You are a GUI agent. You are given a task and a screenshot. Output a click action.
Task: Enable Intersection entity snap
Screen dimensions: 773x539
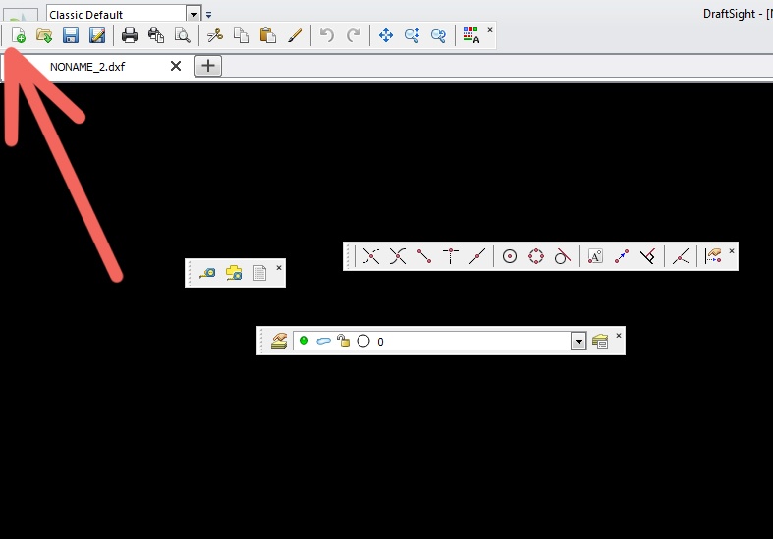[398, 256]
